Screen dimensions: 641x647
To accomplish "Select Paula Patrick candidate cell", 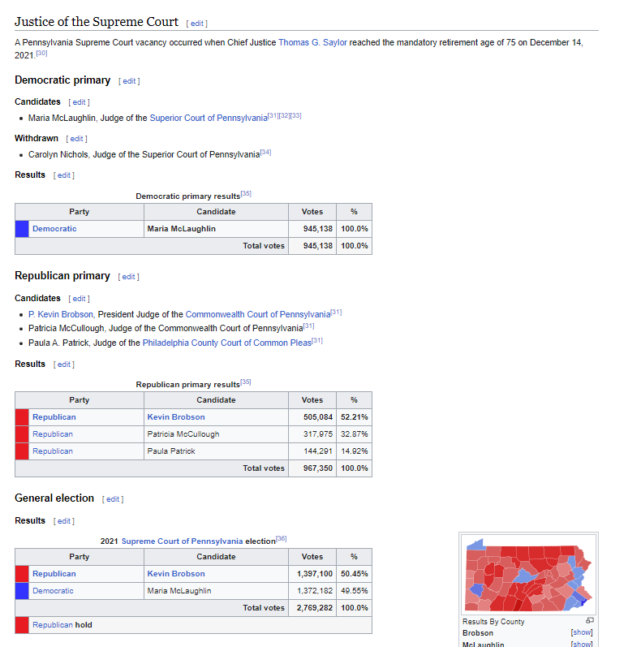I will click(x=216, y=451).
